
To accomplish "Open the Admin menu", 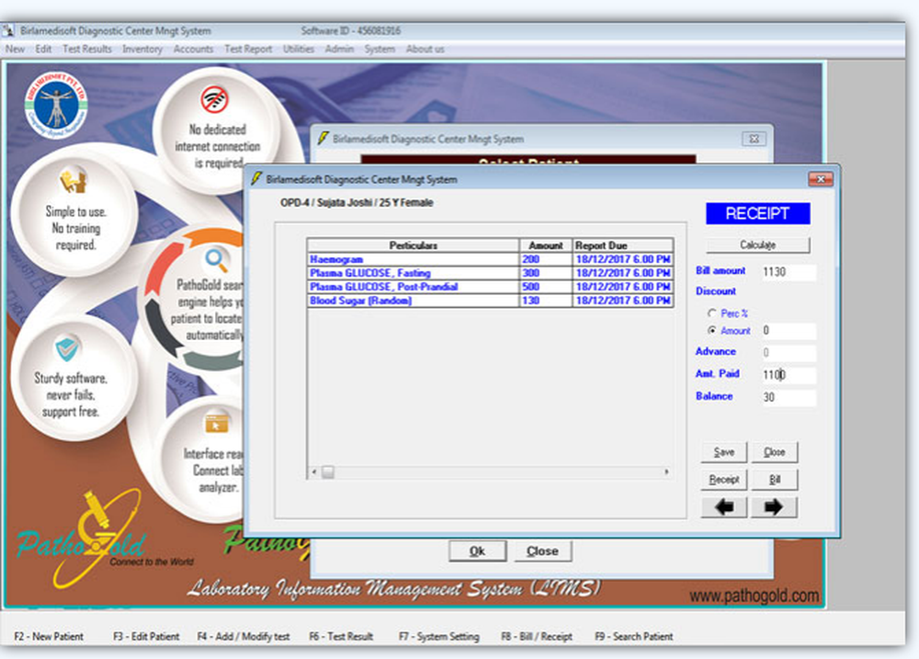I will click(339, 50).
